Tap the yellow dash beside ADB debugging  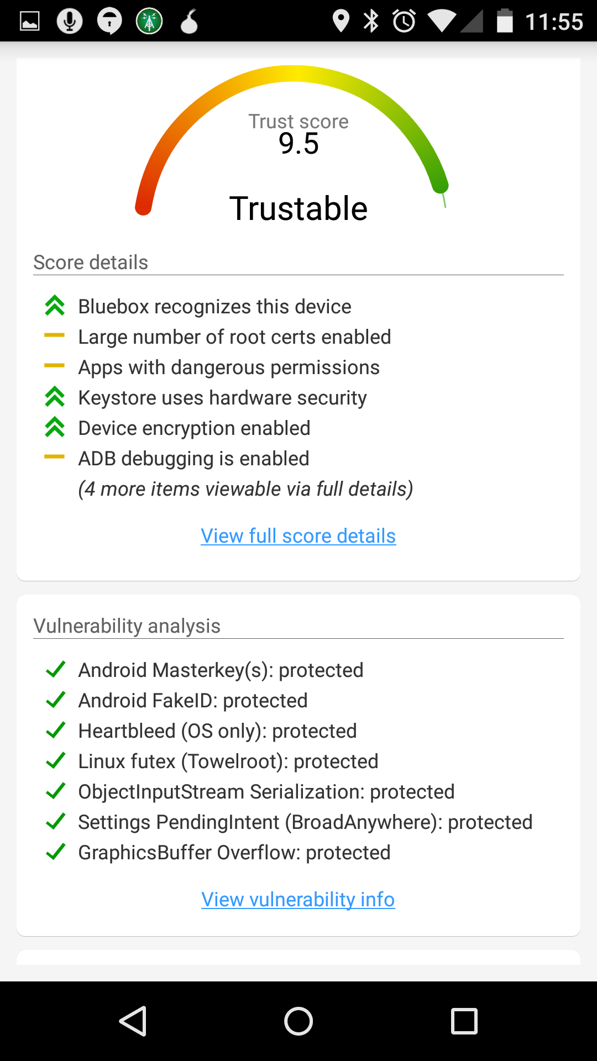(54, 457)
